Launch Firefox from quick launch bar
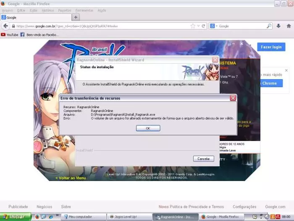Image resolution: width=294 pixels, height=221 pixels. [37, 217]
